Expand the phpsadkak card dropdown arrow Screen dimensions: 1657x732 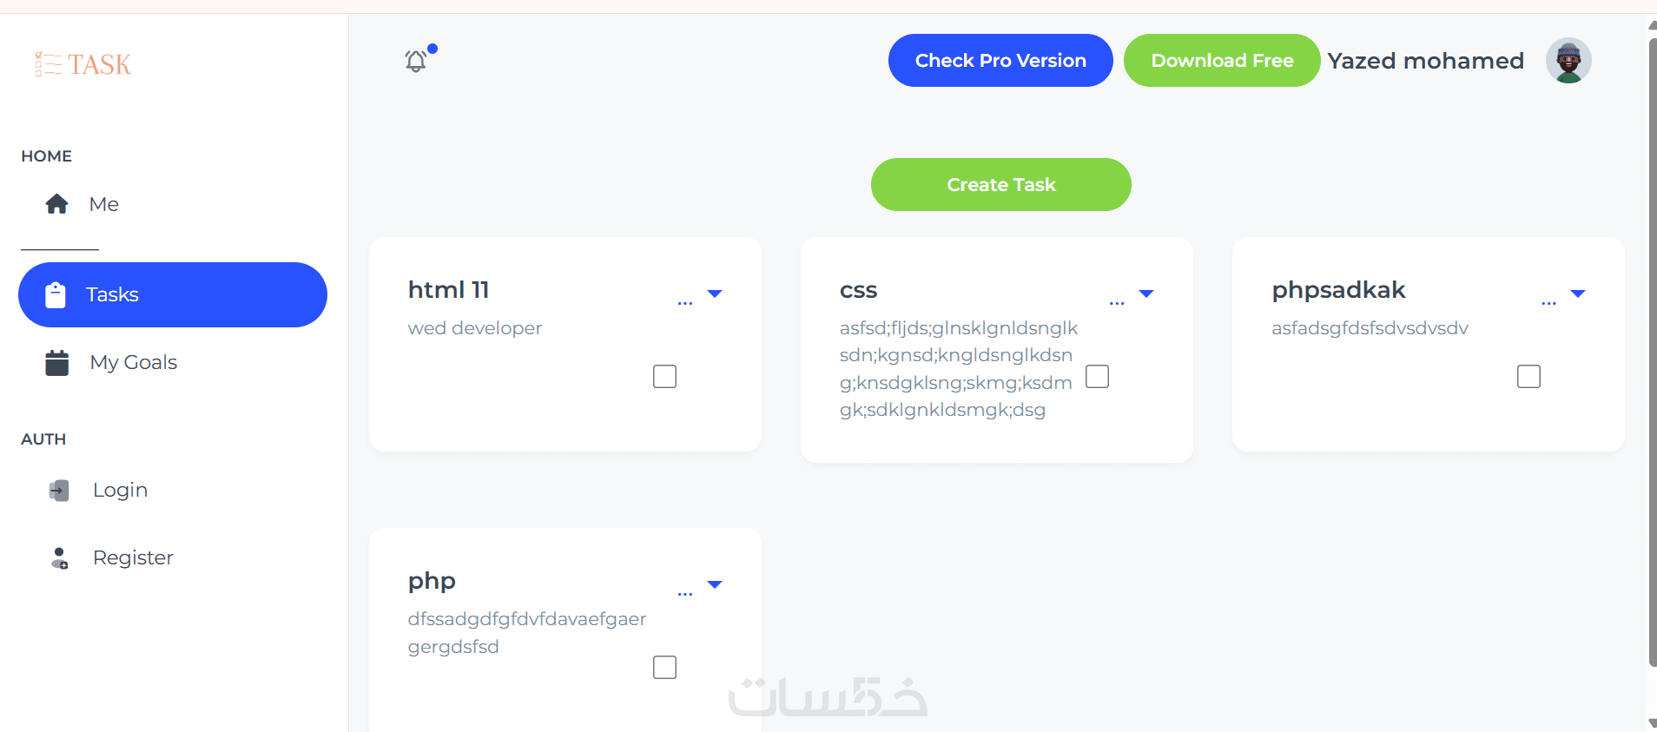click(x=1578, y=293)
